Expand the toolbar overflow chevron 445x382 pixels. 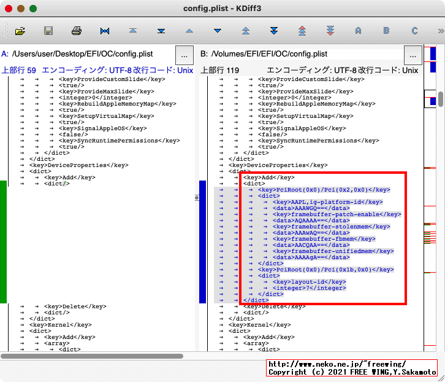pos(441,31)
